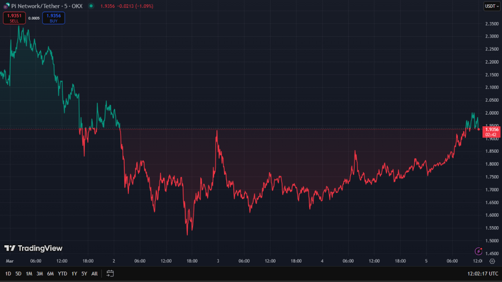Click the 2.0500 price axis label
Image resolution: width=502 pixels, height=282 pixels.
[492, 100]
